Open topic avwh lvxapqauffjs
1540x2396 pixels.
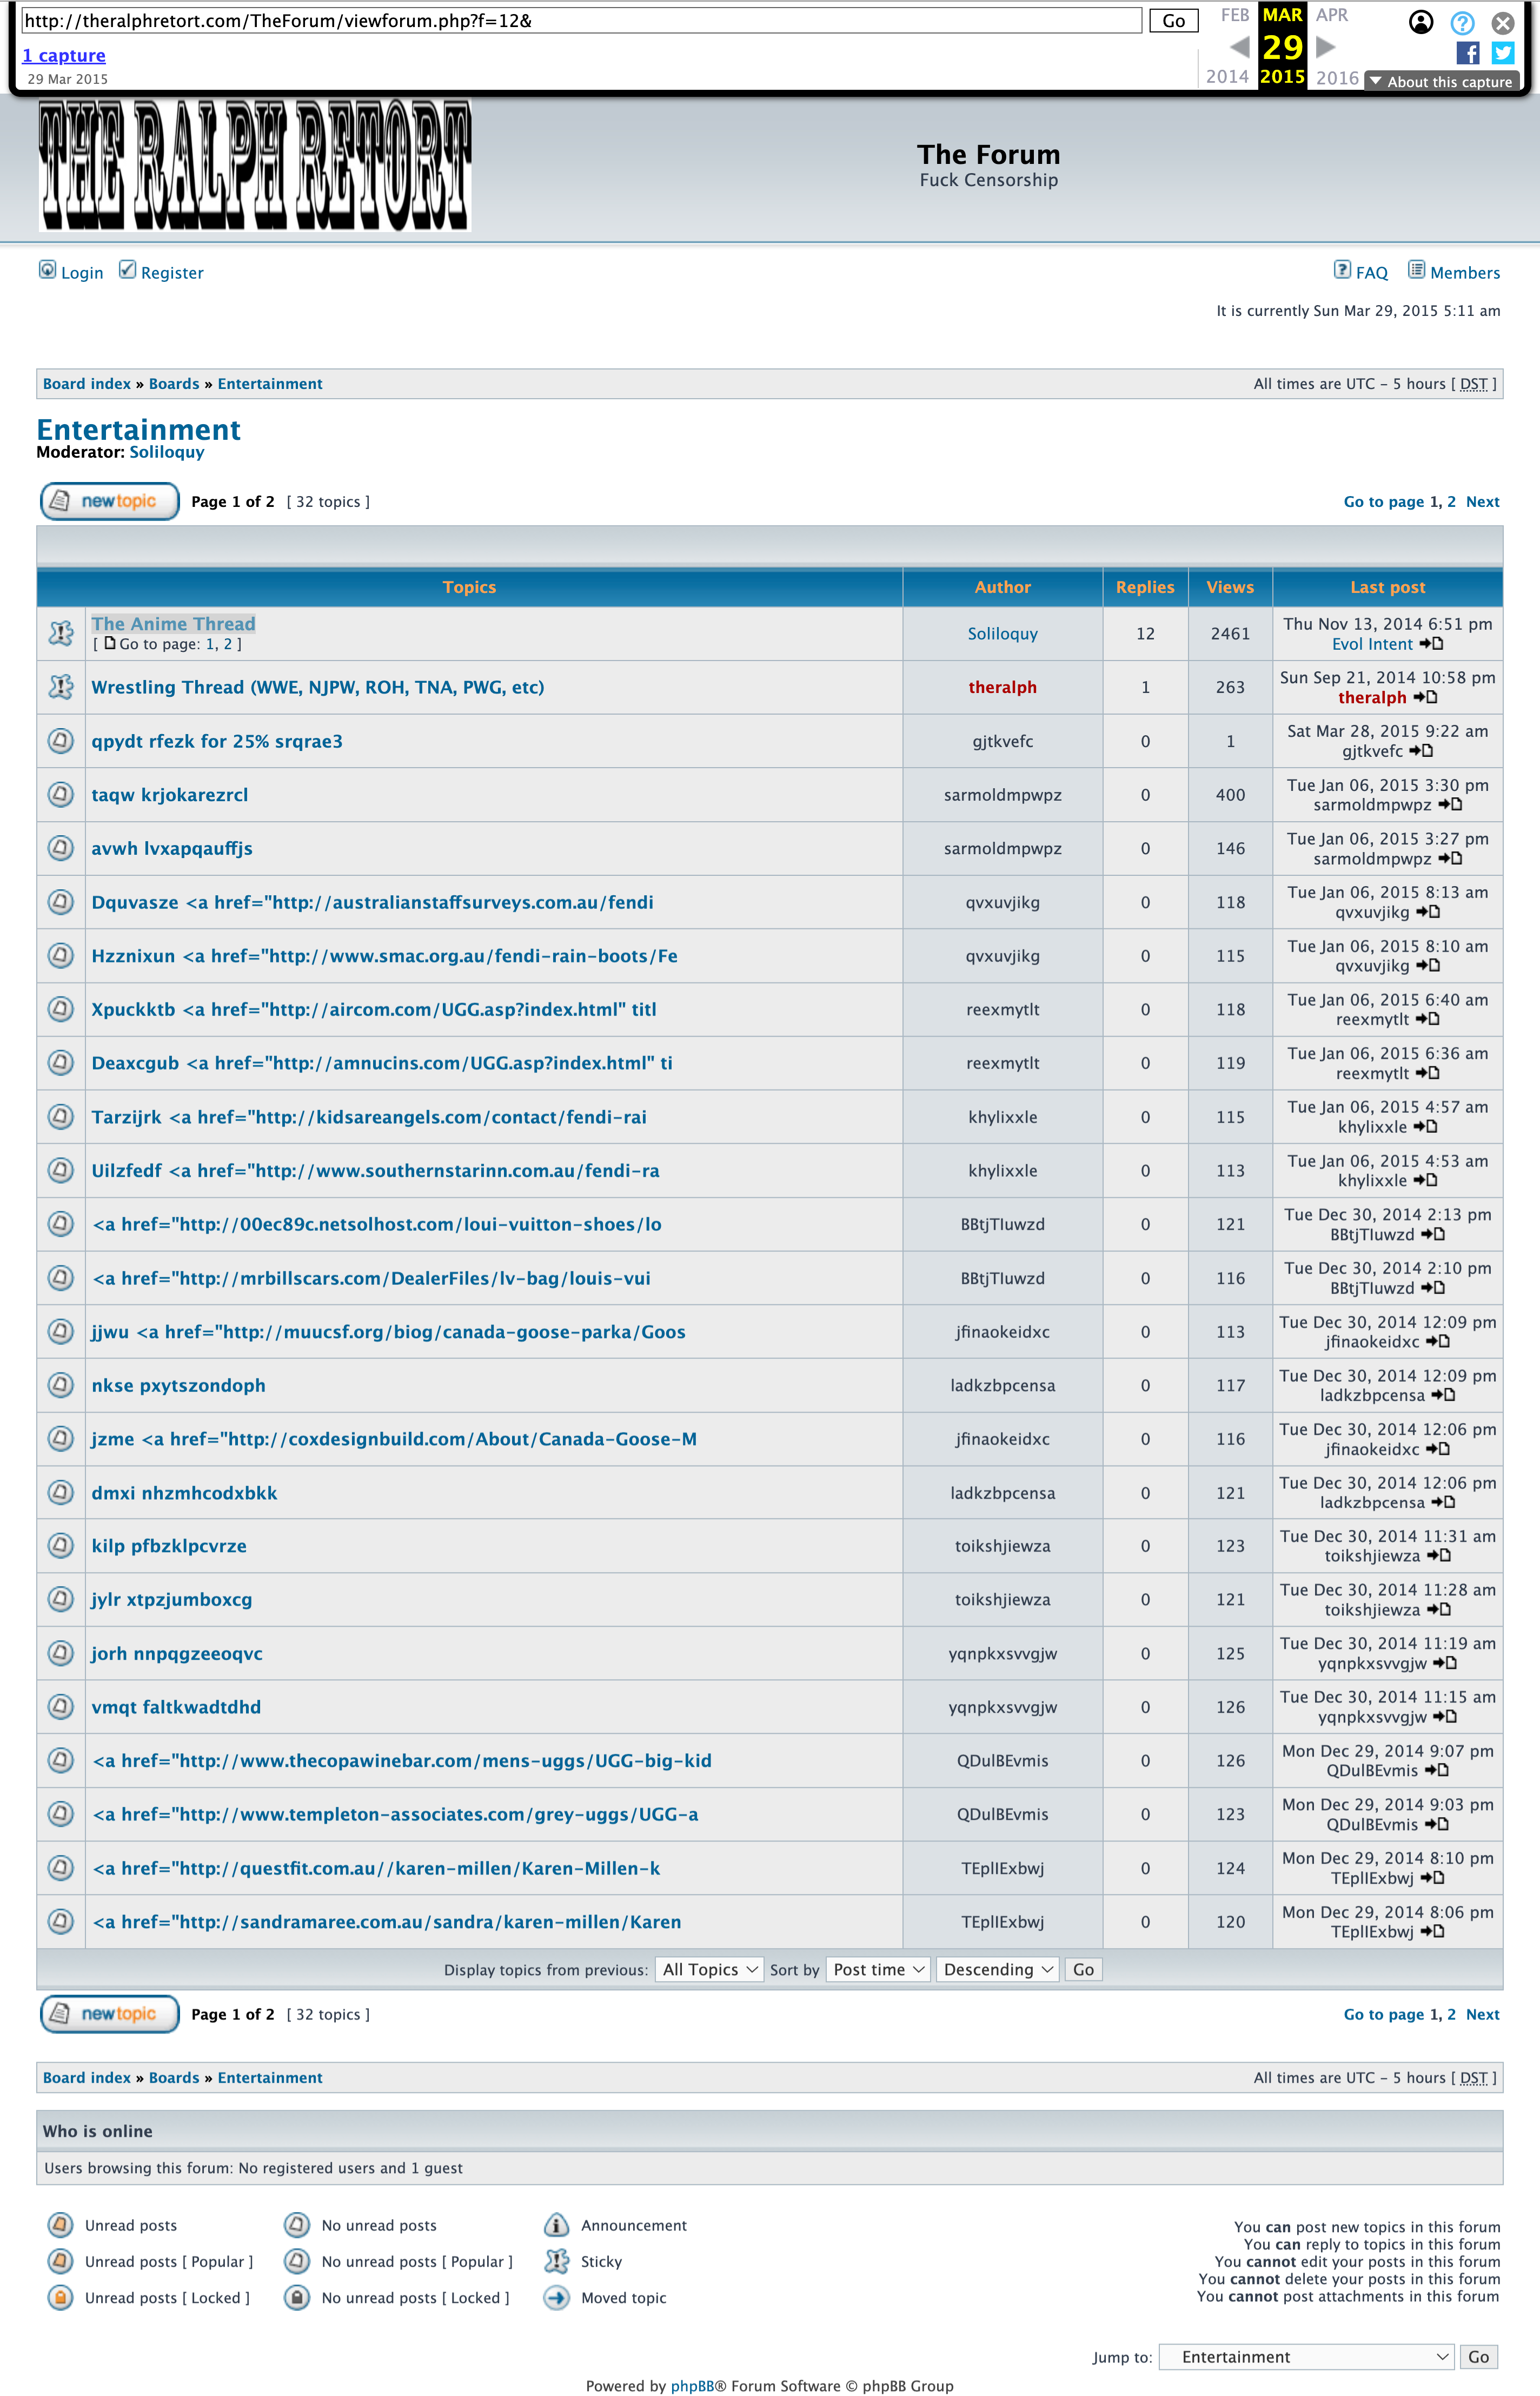[172, 848]
